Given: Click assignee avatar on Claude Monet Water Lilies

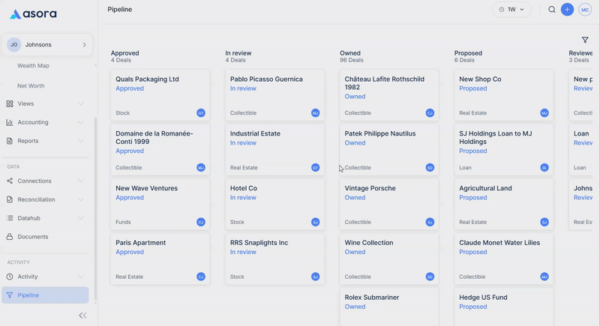Looking at the screenshot, I should (544, 277).
